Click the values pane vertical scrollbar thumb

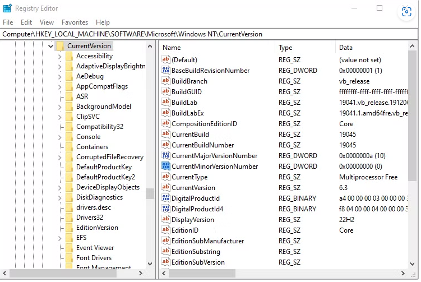(x=412, y=115)
